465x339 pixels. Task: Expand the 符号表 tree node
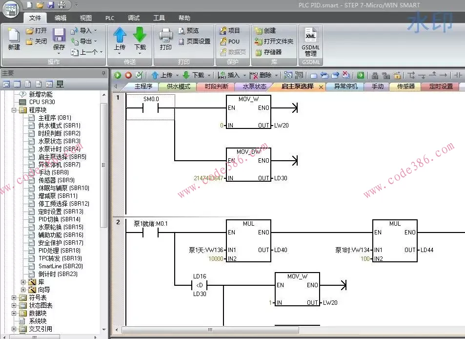(x=15, y=297)
